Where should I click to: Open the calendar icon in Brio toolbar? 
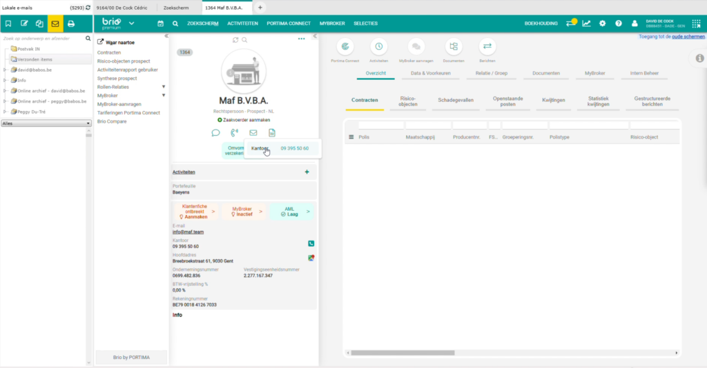coord(160,23)
